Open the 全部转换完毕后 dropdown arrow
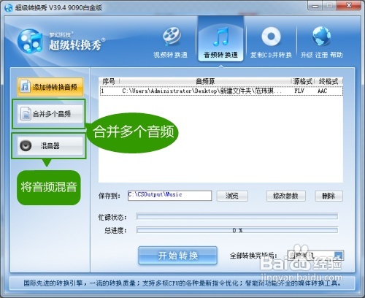The width and height of the screenshot is (365, 298). click(339, 256)
